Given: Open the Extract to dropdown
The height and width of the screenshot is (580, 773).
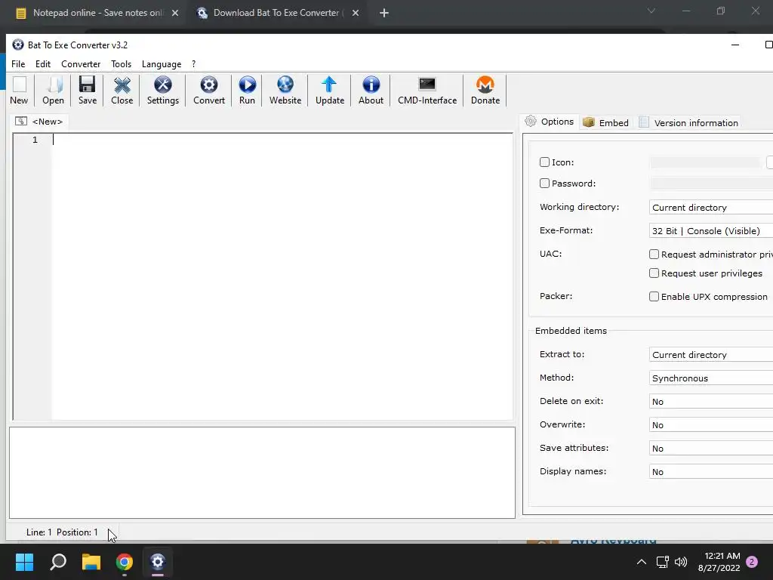Looking at the screenshot, I should click(711, 355).
